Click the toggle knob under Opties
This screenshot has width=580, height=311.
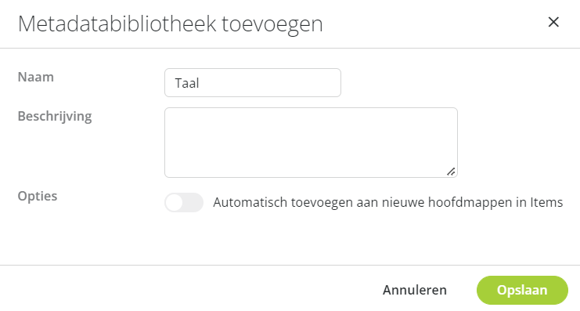175,203
